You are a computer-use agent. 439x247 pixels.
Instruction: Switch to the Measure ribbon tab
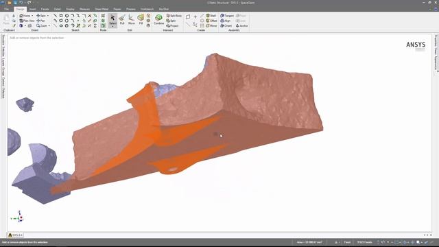coord(84,9)
